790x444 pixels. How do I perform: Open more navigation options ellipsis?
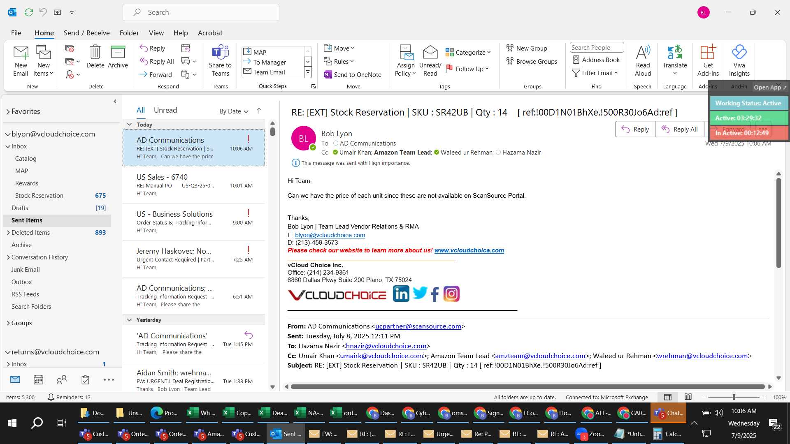[109, 379]
